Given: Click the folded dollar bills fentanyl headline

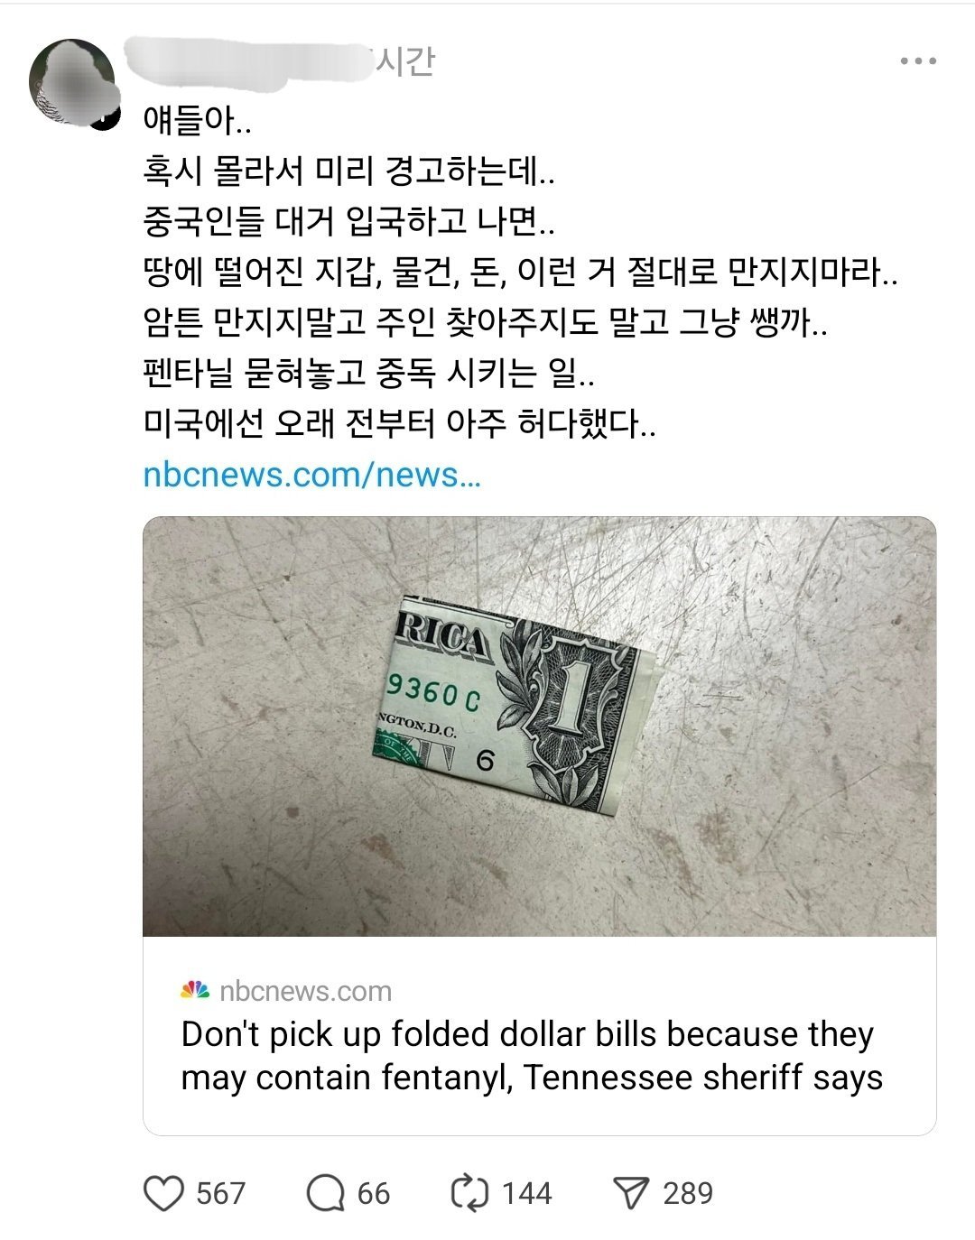Looking at the screenshot, I should pyautogui.click(x=532, y=1056).
